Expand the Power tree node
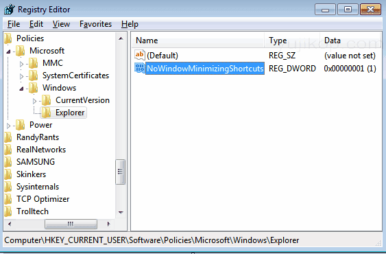 [x=9, y=126]
